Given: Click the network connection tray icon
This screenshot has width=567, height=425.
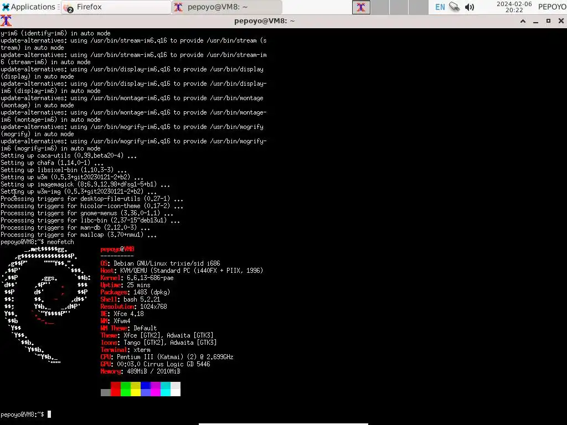Looking at the screenshot, I should (x=454, y=7).
